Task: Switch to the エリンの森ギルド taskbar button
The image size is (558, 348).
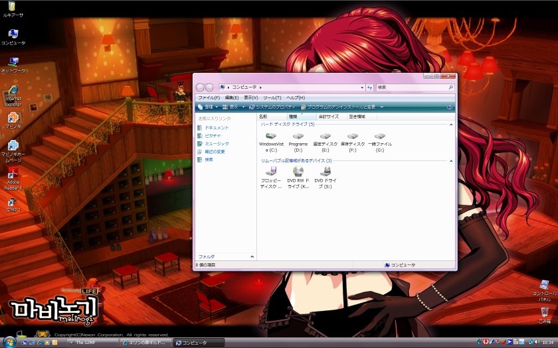Action: coord(146,343)
